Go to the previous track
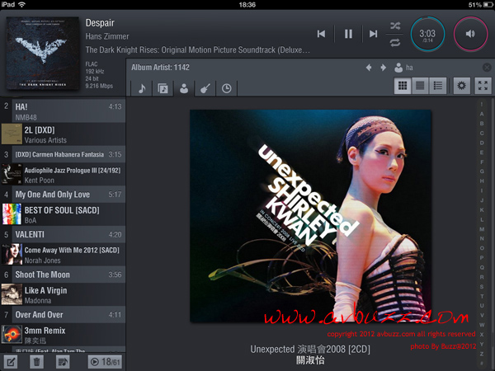Image resolution: width=495 pixels, height=371 pixels. click(x=321, y=34)
